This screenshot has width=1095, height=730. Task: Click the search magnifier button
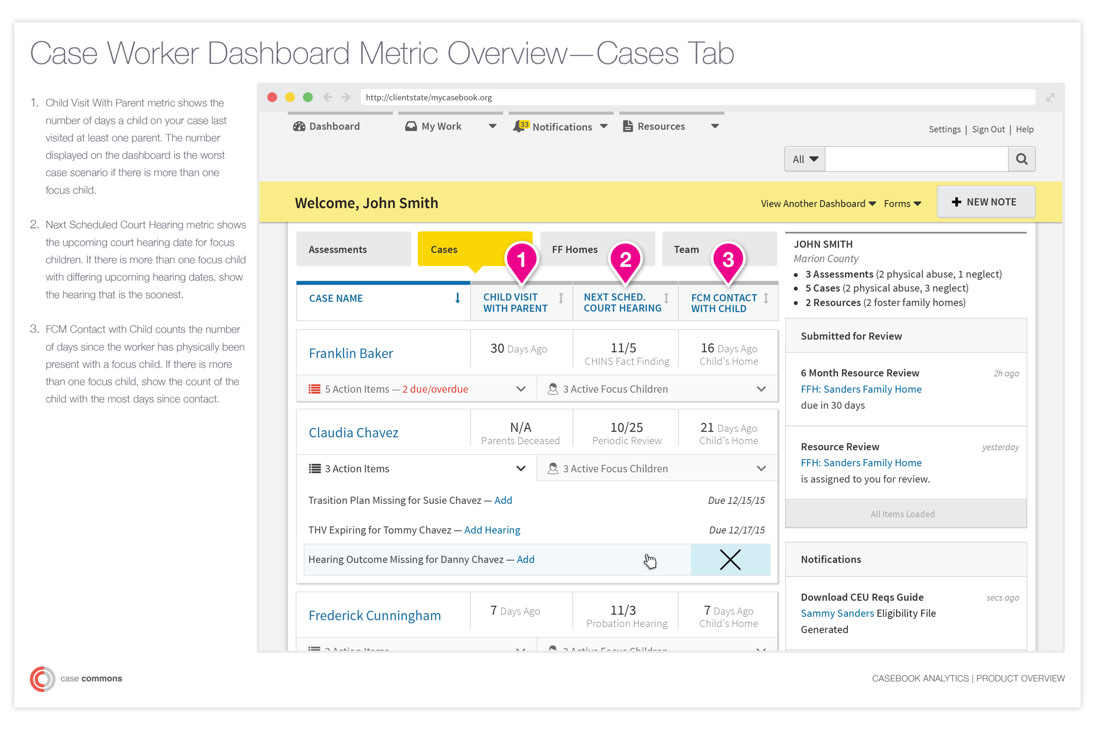pyautogui.click(x=1021, y=159)
